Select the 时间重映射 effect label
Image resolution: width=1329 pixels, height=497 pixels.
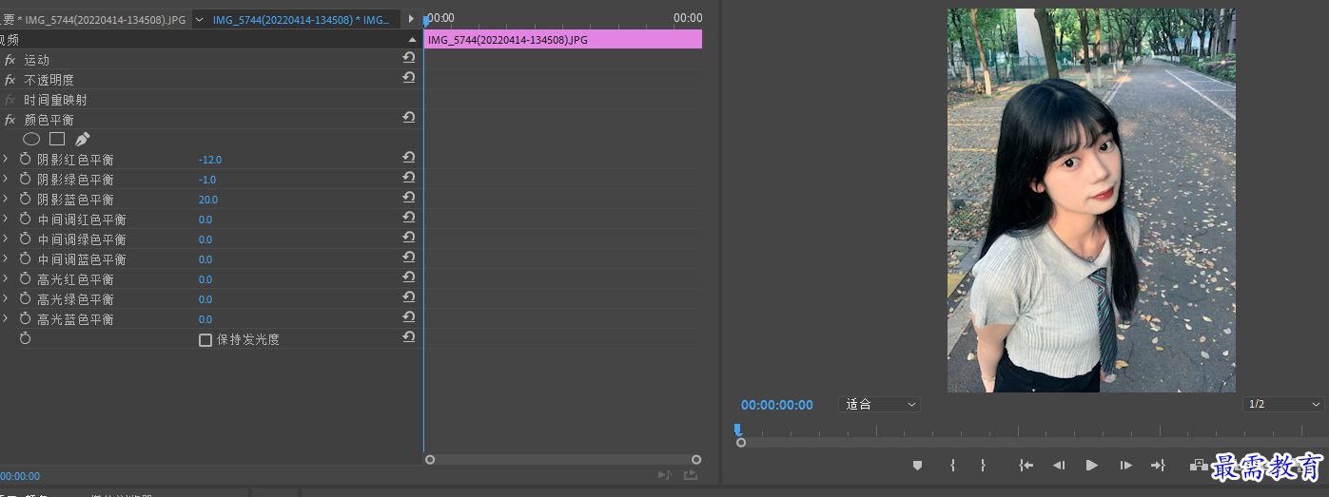[55, 100]
